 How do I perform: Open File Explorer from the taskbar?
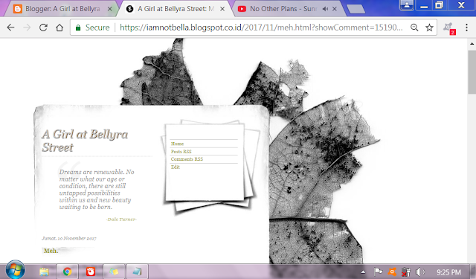pos(44,272)
